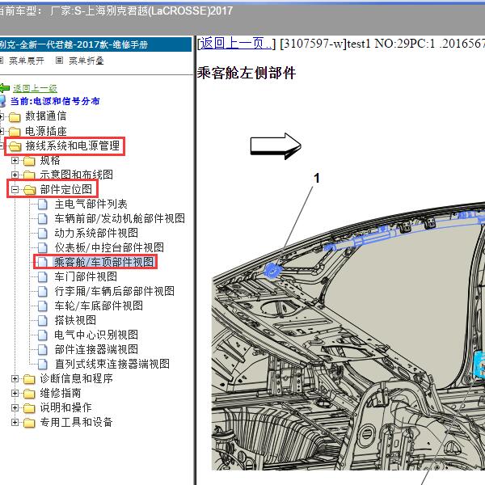485x485 pixels.
Task: Open the 数据通信 folder icon
Action: tap(15, 117)
